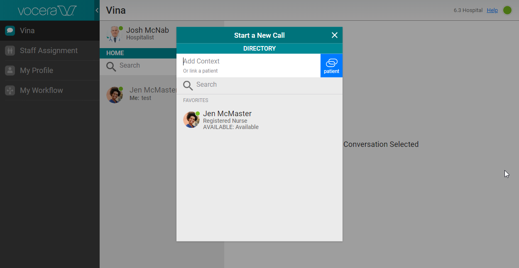The width and height of the screenshot is (519, 268).
Task: Select Jen McMaster from Favorites
Action: tap(227, 114)
